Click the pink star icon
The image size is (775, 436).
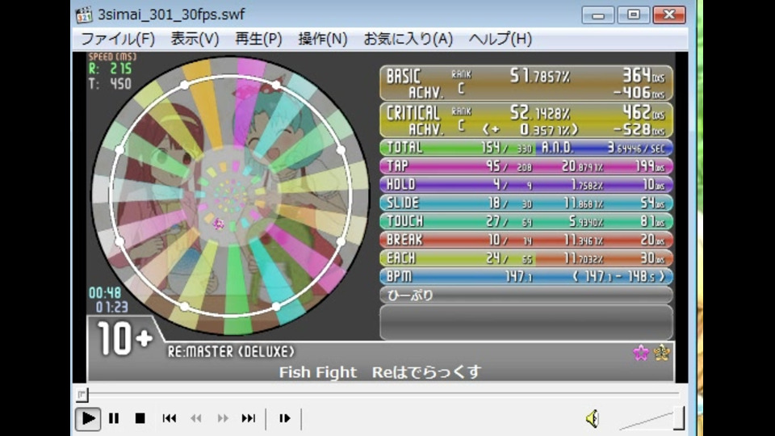(x=641, y=353)
